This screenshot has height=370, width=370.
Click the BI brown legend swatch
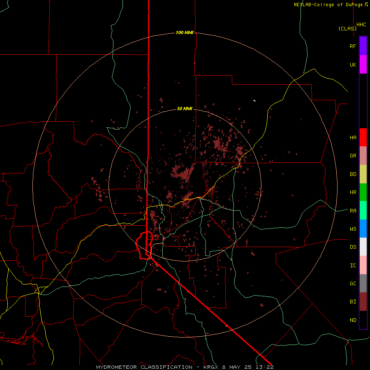(x=363, y=302)
